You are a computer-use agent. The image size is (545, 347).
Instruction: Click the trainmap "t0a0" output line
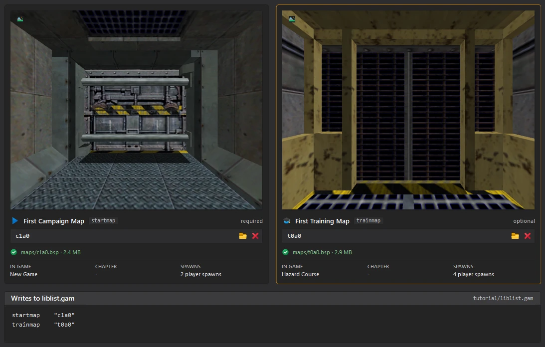[43, 325]
